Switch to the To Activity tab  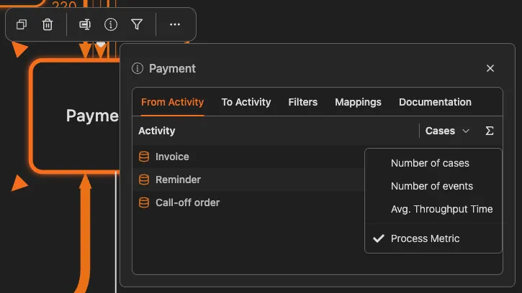(246, 102)
